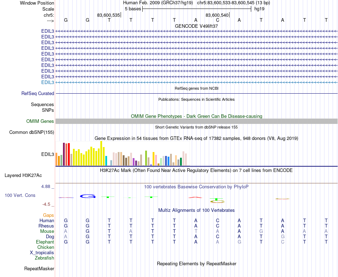Click the 4.88 PhyloP upper scale value

46,187
